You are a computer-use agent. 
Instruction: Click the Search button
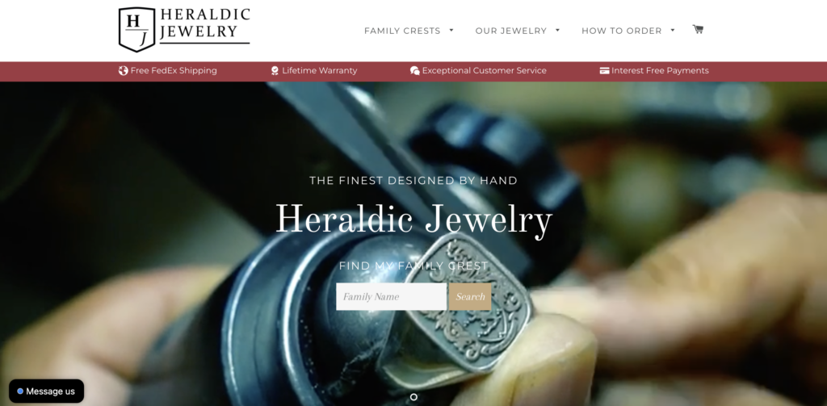[470, 296]
